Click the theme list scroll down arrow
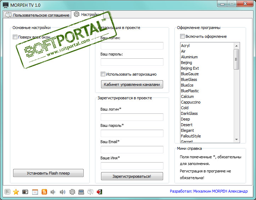 pyautogui.click(x=236, y=140)
